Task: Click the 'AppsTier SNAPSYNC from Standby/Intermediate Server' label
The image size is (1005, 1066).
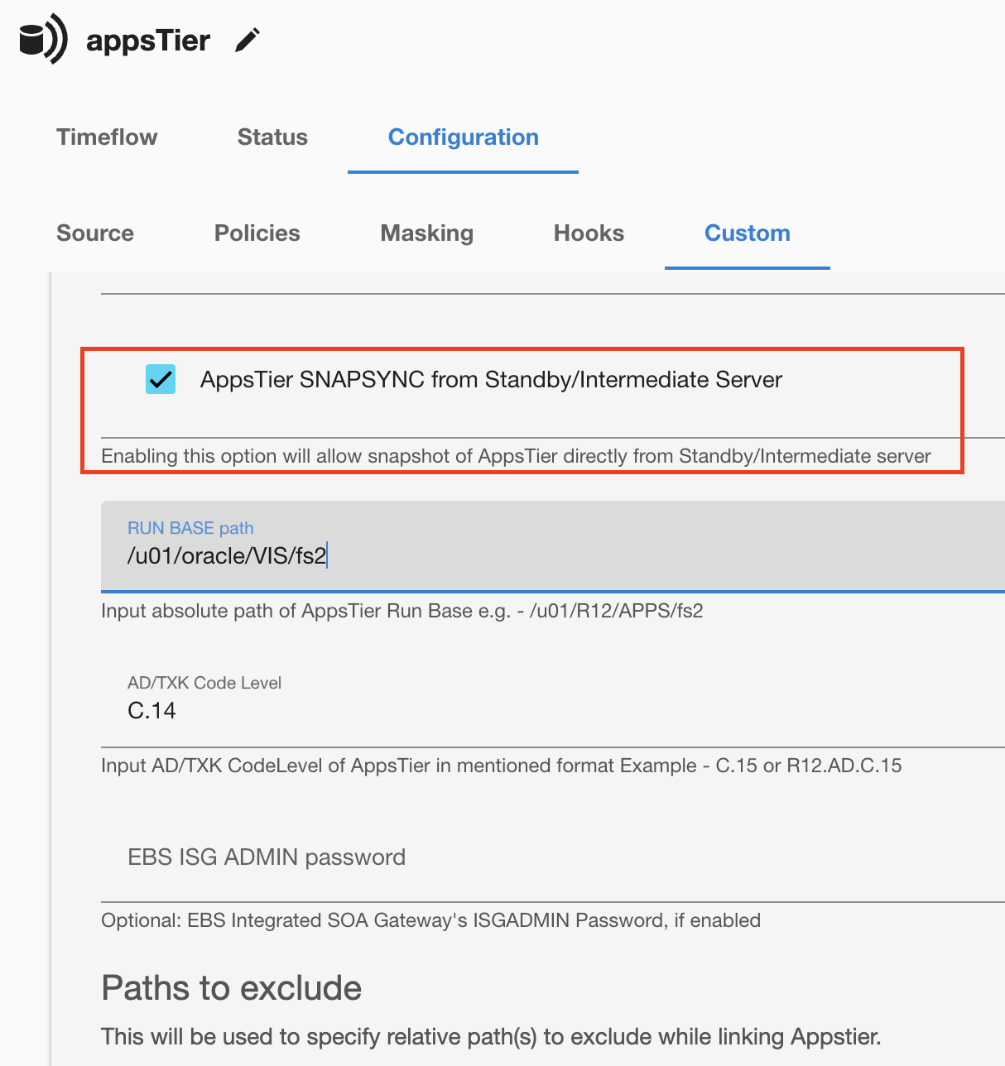Action: [491, 380]
